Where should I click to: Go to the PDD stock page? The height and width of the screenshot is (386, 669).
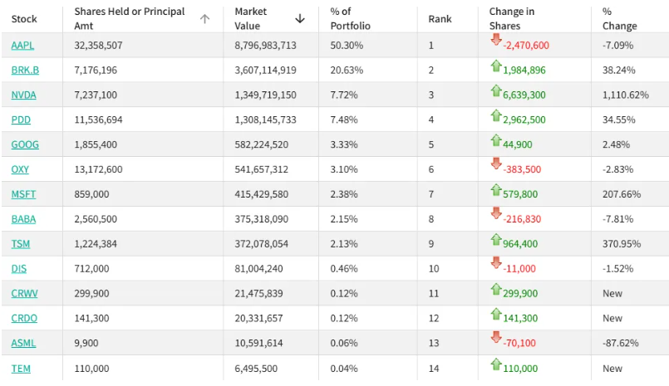21,120
